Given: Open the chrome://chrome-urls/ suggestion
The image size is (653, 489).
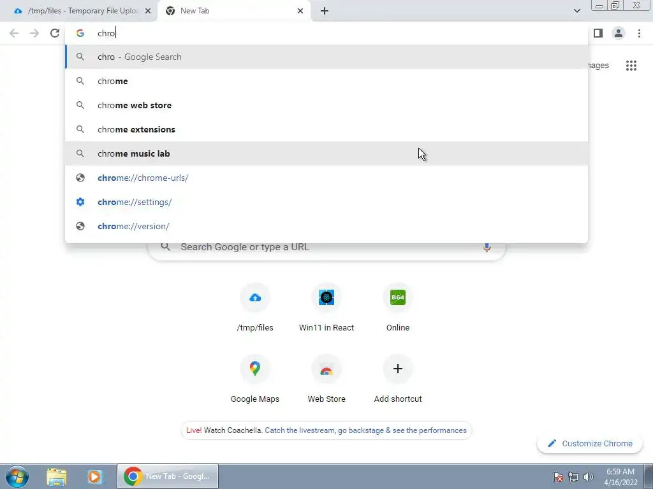Looking at the screenshot, I should point(326,178).
